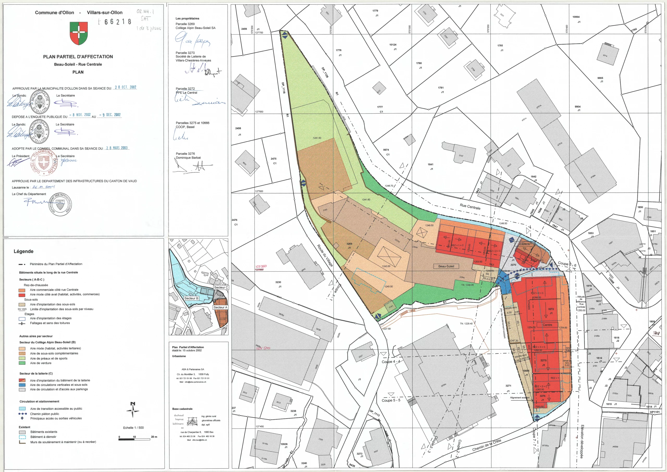Click the red Conseil Communal seal
This screenshot has width=667, height=472.
tap(44, 163)
